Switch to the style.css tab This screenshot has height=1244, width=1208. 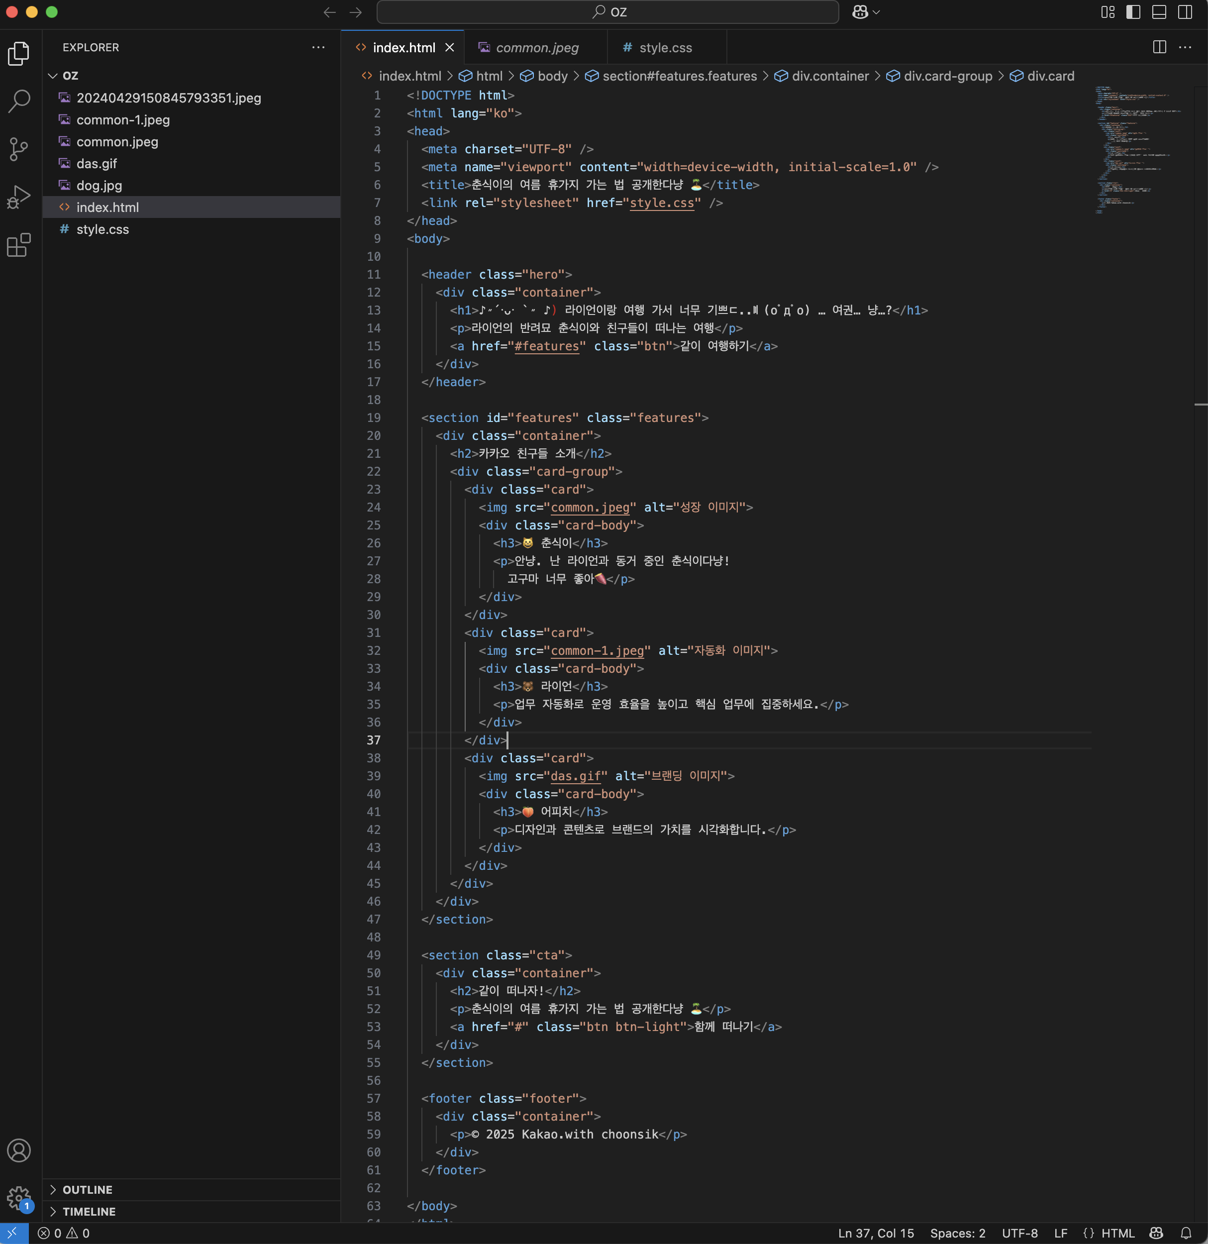coord(664,48)
